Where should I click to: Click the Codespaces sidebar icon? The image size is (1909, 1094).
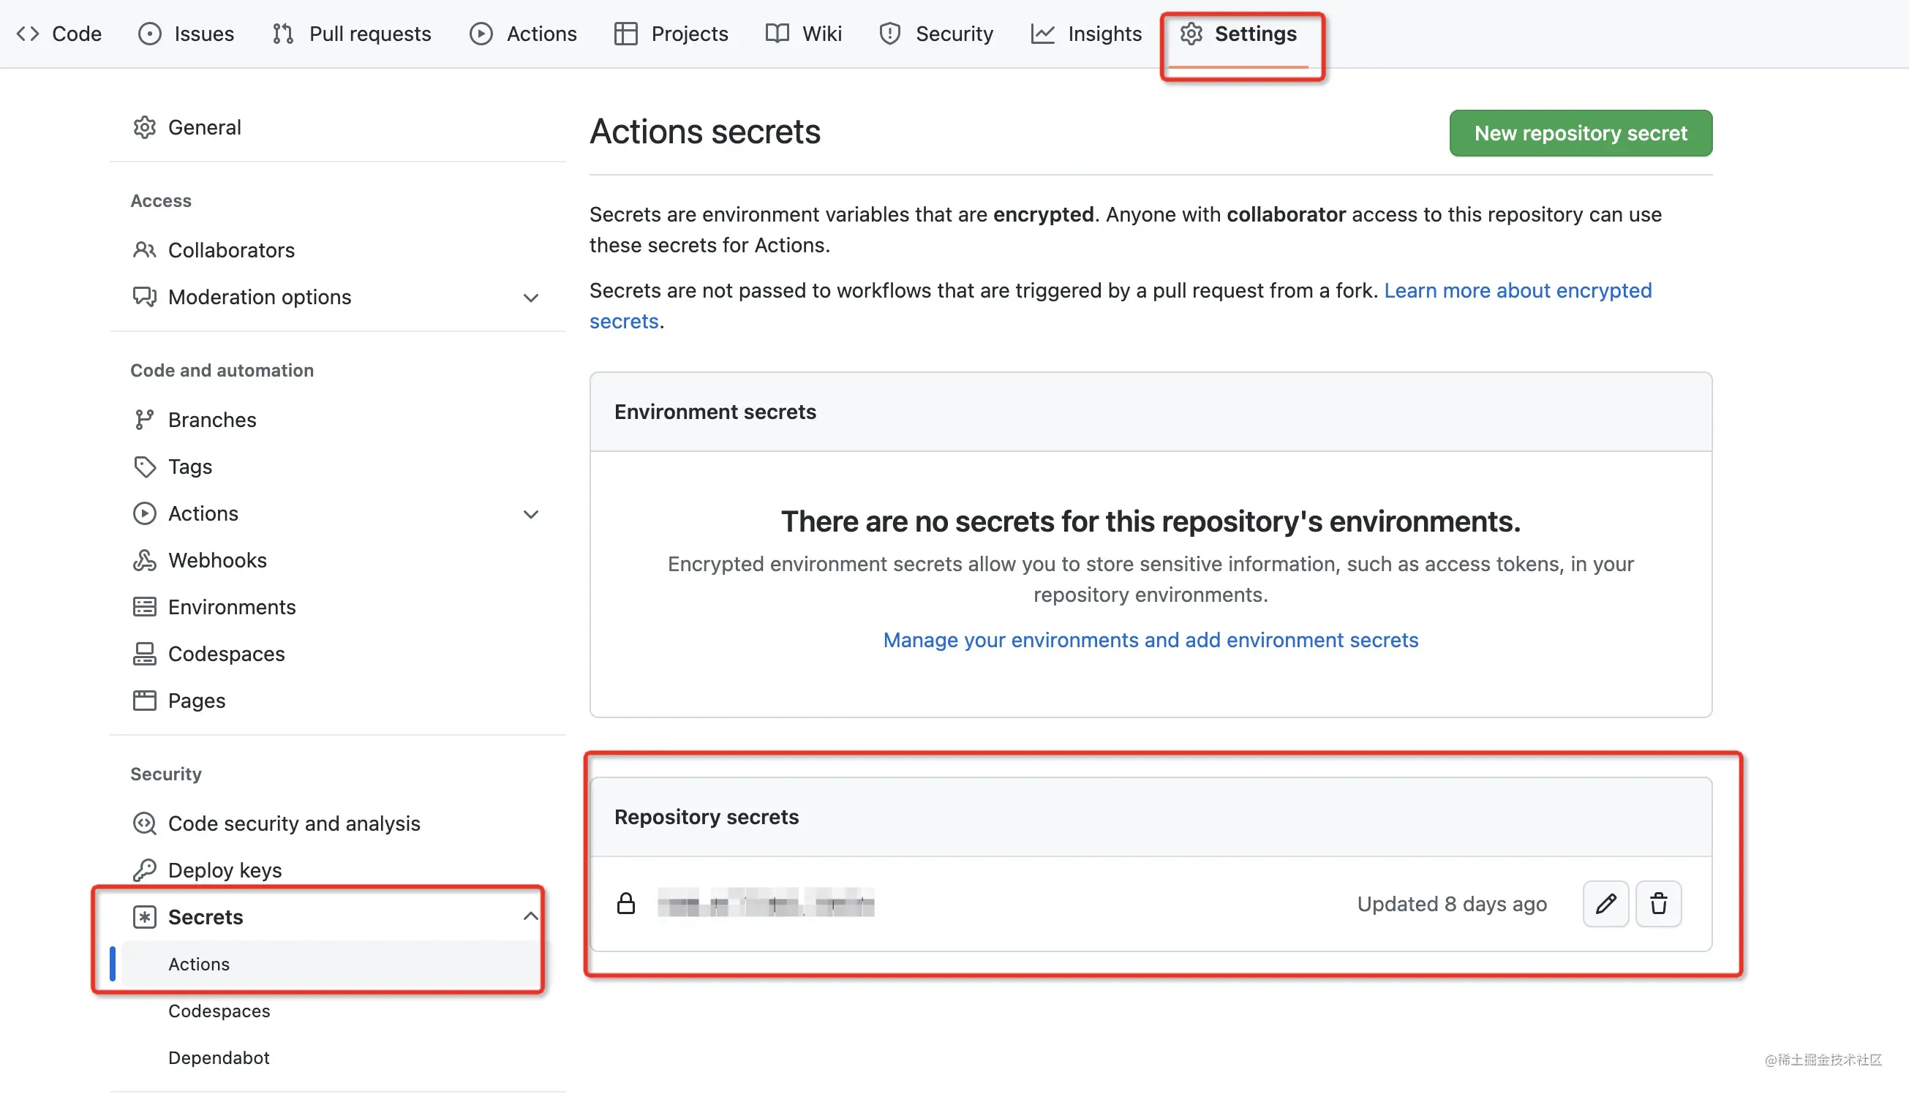[144, 654]
